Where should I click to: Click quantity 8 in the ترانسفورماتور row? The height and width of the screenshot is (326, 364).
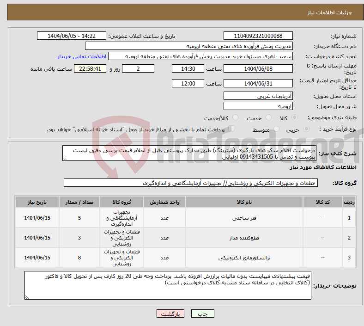[79, 258]
